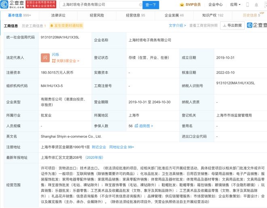
Task: Click the SVIP crown icon
Action: 181,5
